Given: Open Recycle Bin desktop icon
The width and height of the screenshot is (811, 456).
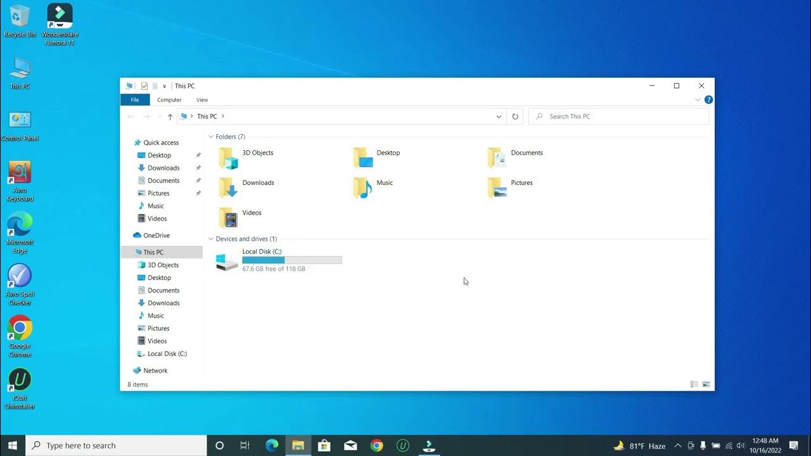Looking at the screenshot, I should point(20,21).
